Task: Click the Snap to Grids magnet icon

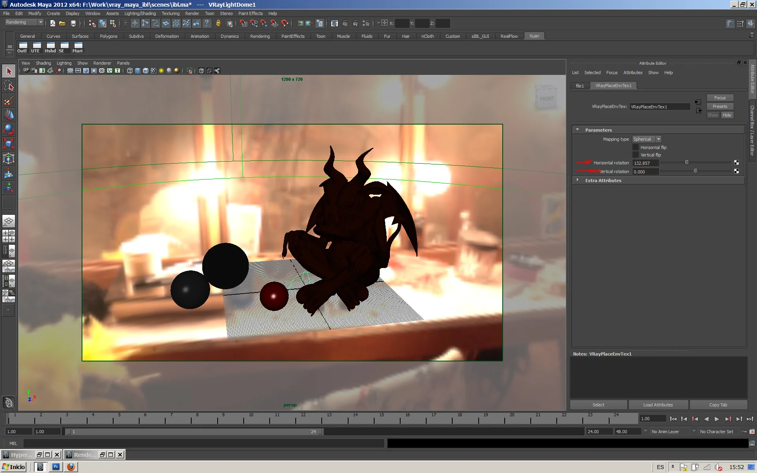Action: [244, 23]
